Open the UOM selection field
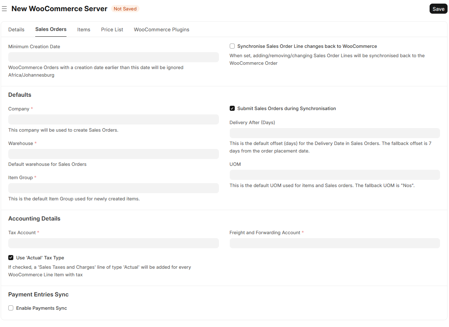Image resolution: width=449 pixels, height=327 pixels. 334,175
